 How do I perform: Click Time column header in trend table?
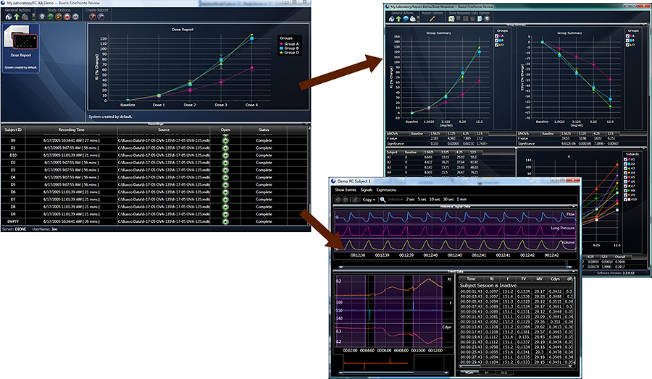pos(471,279)
